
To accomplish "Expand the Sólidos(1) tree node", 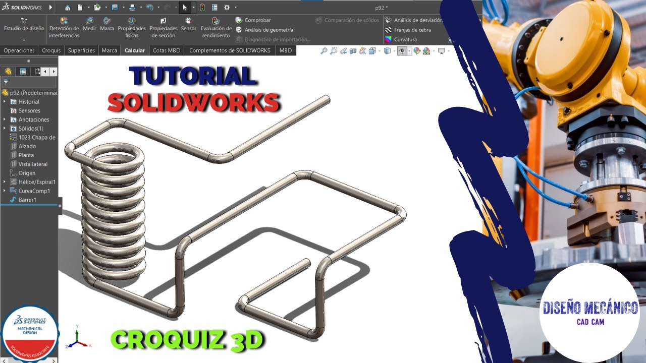I will coord(5,129).
